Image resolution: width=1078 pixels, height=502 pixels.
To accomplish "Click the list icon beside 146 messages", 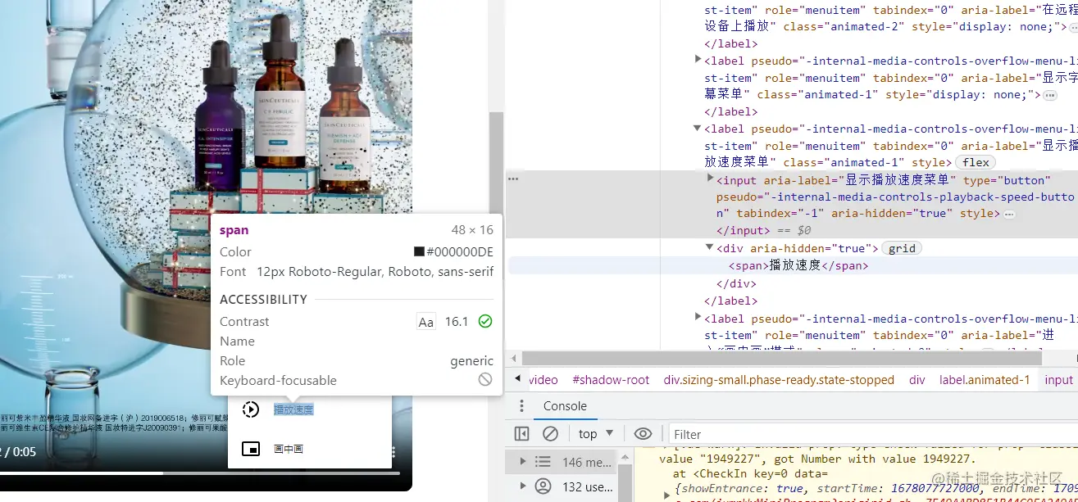I will [543, 462].
